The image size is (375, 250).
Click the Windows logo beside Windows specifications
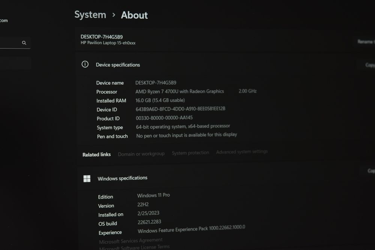[x=87, y=178]
